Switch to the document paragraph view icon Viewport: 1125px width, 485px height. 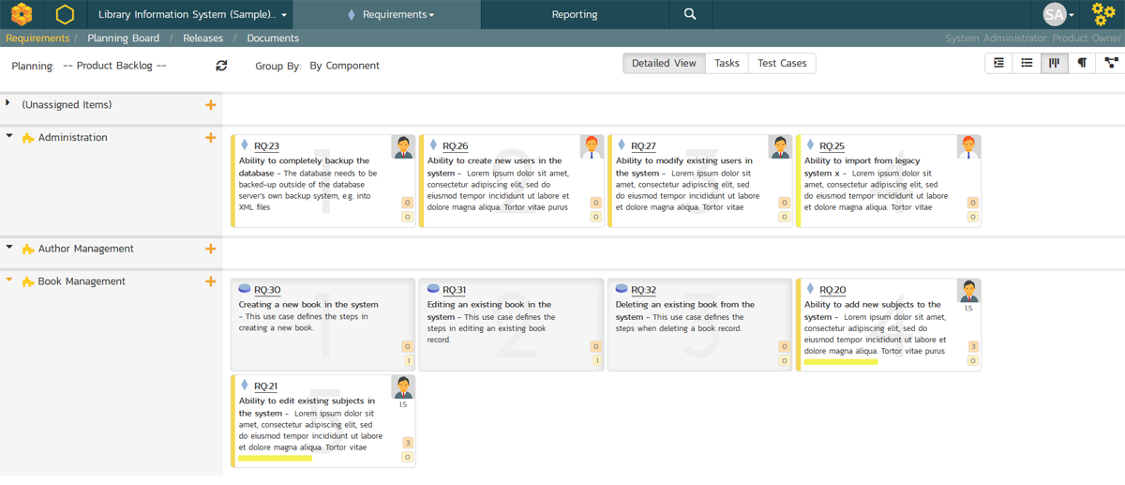coord(1083,63)
